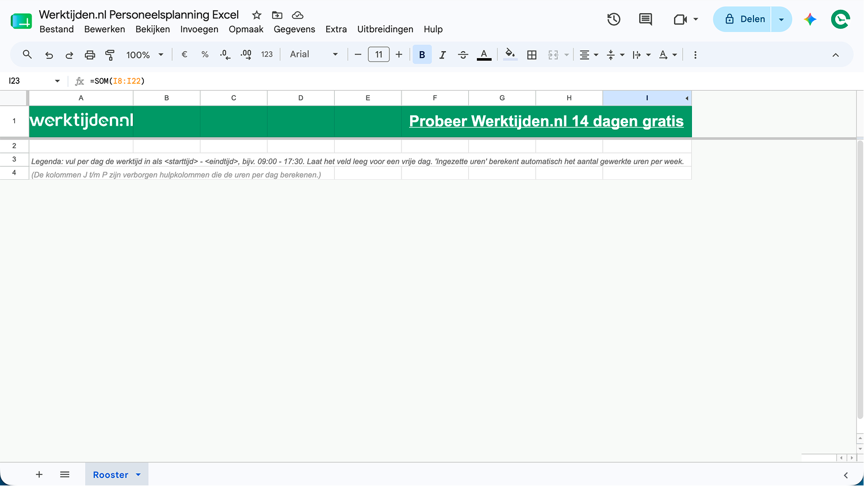Add a new sheet with plus button
The height and width of the screenshot is (486, 864).
pos(39,475)
